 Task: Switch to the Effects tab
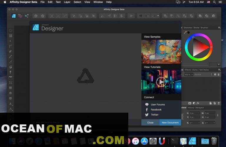pos(188,70)
